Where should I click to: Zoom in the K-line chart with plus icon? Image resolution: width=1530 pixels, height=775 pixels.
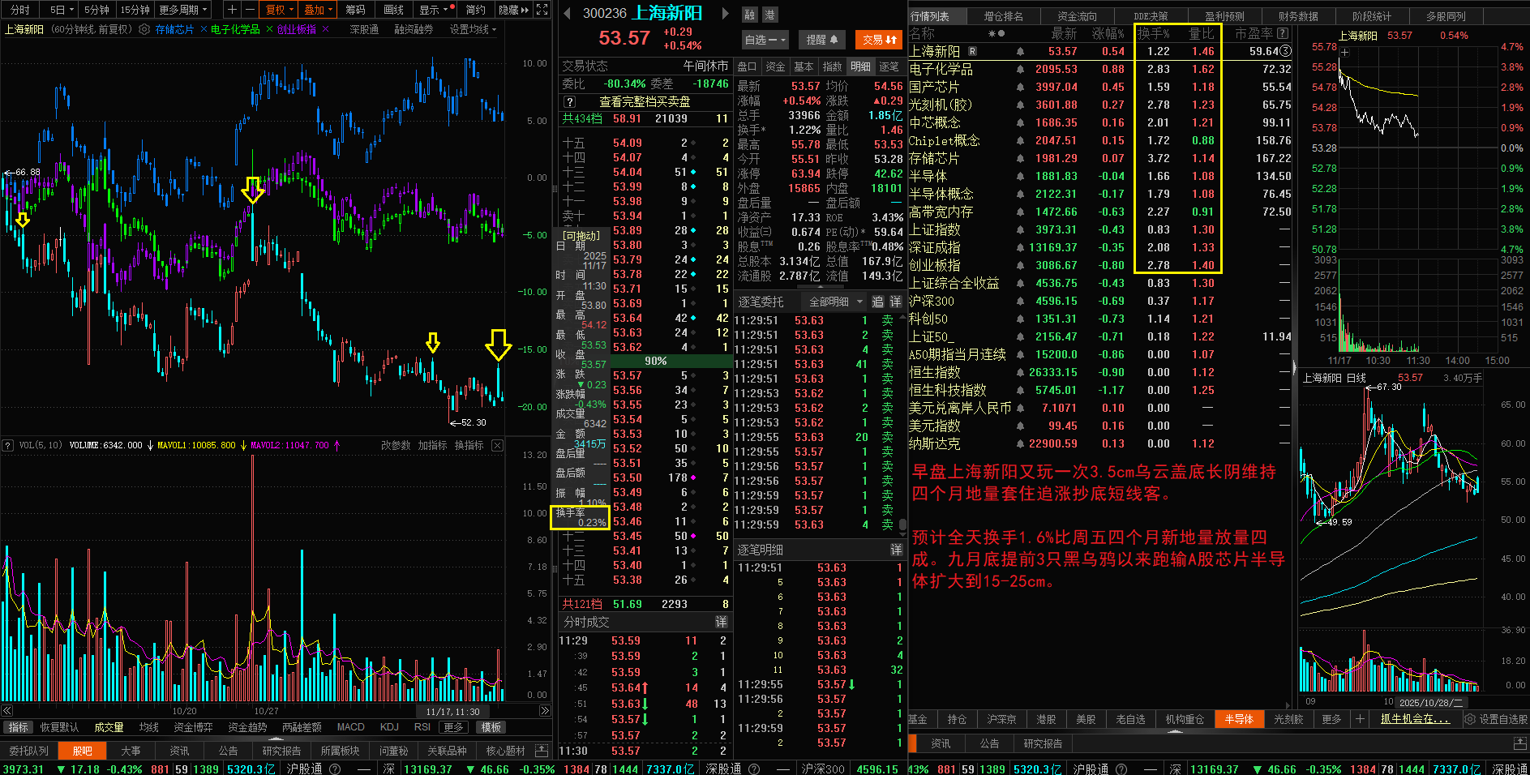tap(233, 10)
